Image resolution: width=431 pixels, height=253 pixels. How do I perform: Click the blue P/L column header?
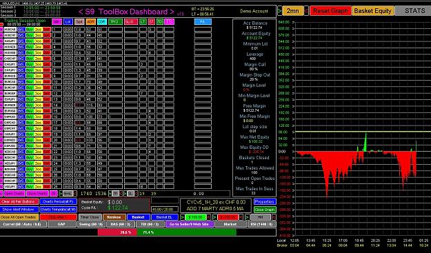click(203, 21)
